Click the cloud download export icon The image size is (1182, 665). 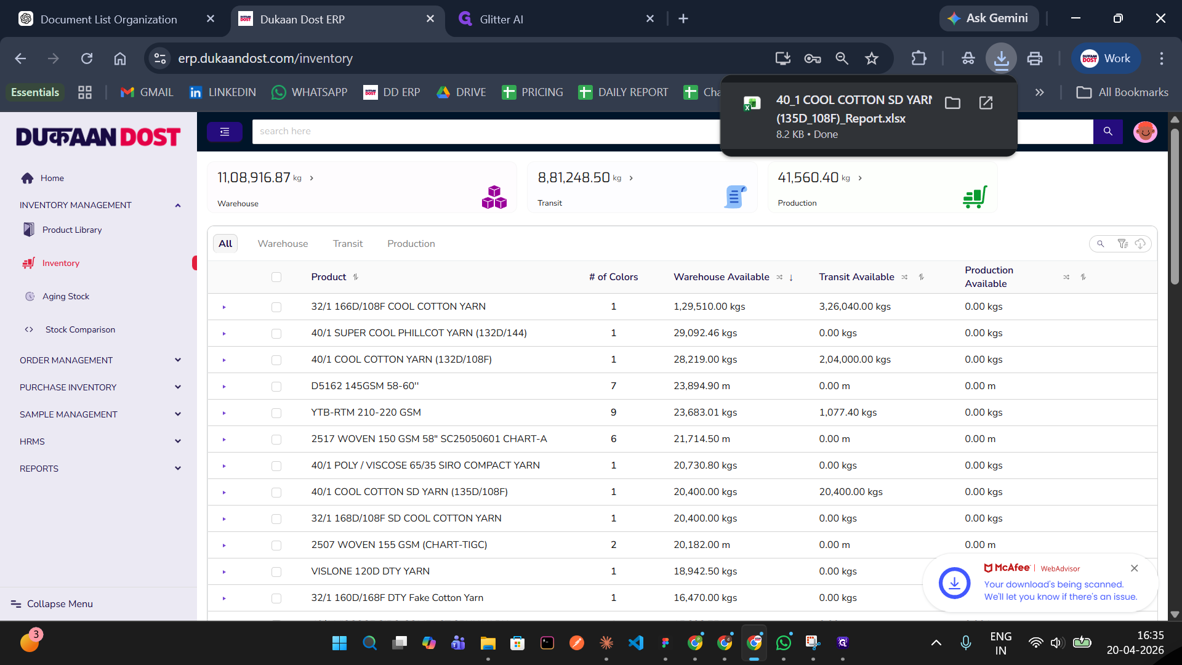(1140, 244)
